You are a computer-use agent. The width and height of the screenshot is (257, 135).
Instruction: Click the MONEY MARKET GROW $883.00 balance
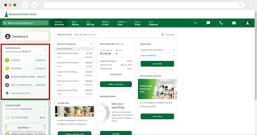tap(41, 77)
